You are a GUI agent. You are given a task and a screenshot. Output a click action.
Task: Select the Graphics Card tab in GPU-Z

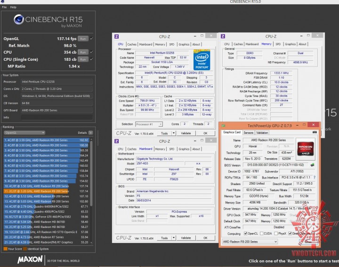tap(232, 132)
